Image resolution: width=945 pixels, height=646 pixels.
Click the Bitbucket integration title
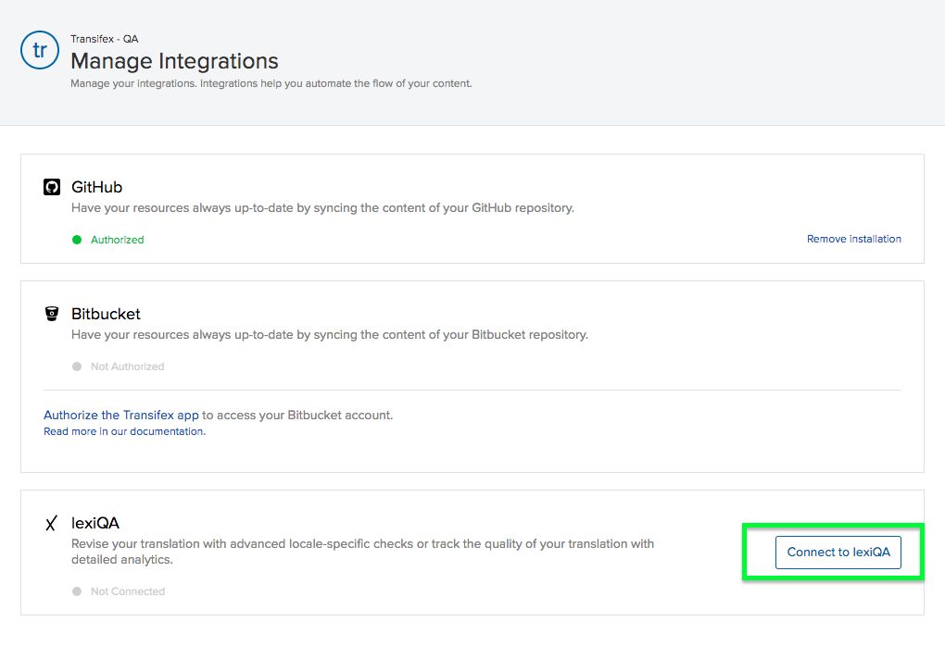(x=106, y=314)
